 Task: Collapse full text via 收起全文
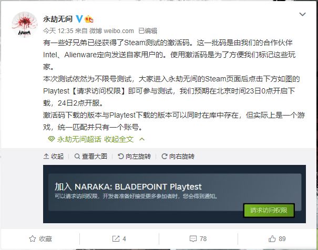click(119, 139)
